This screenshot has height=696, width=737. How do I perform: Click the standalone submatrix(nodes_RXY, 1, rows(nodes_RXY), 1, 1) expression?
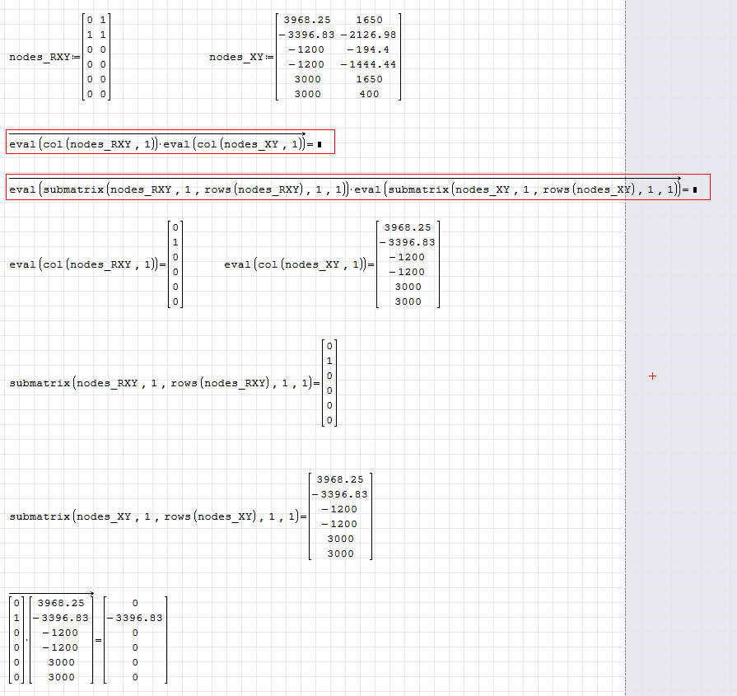(161, 383)
